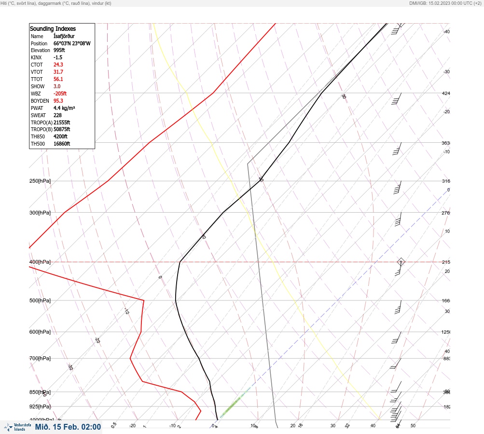
Task: Click the wind barb at the 250 hPa level
Action: click(398, 188)
